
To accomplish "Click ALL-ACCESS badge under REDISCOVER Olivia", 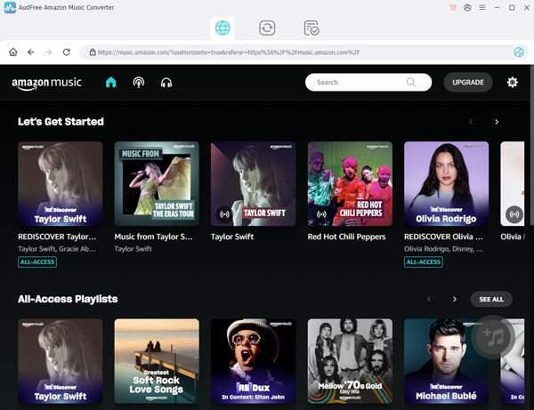I will [x=424, y=262].
